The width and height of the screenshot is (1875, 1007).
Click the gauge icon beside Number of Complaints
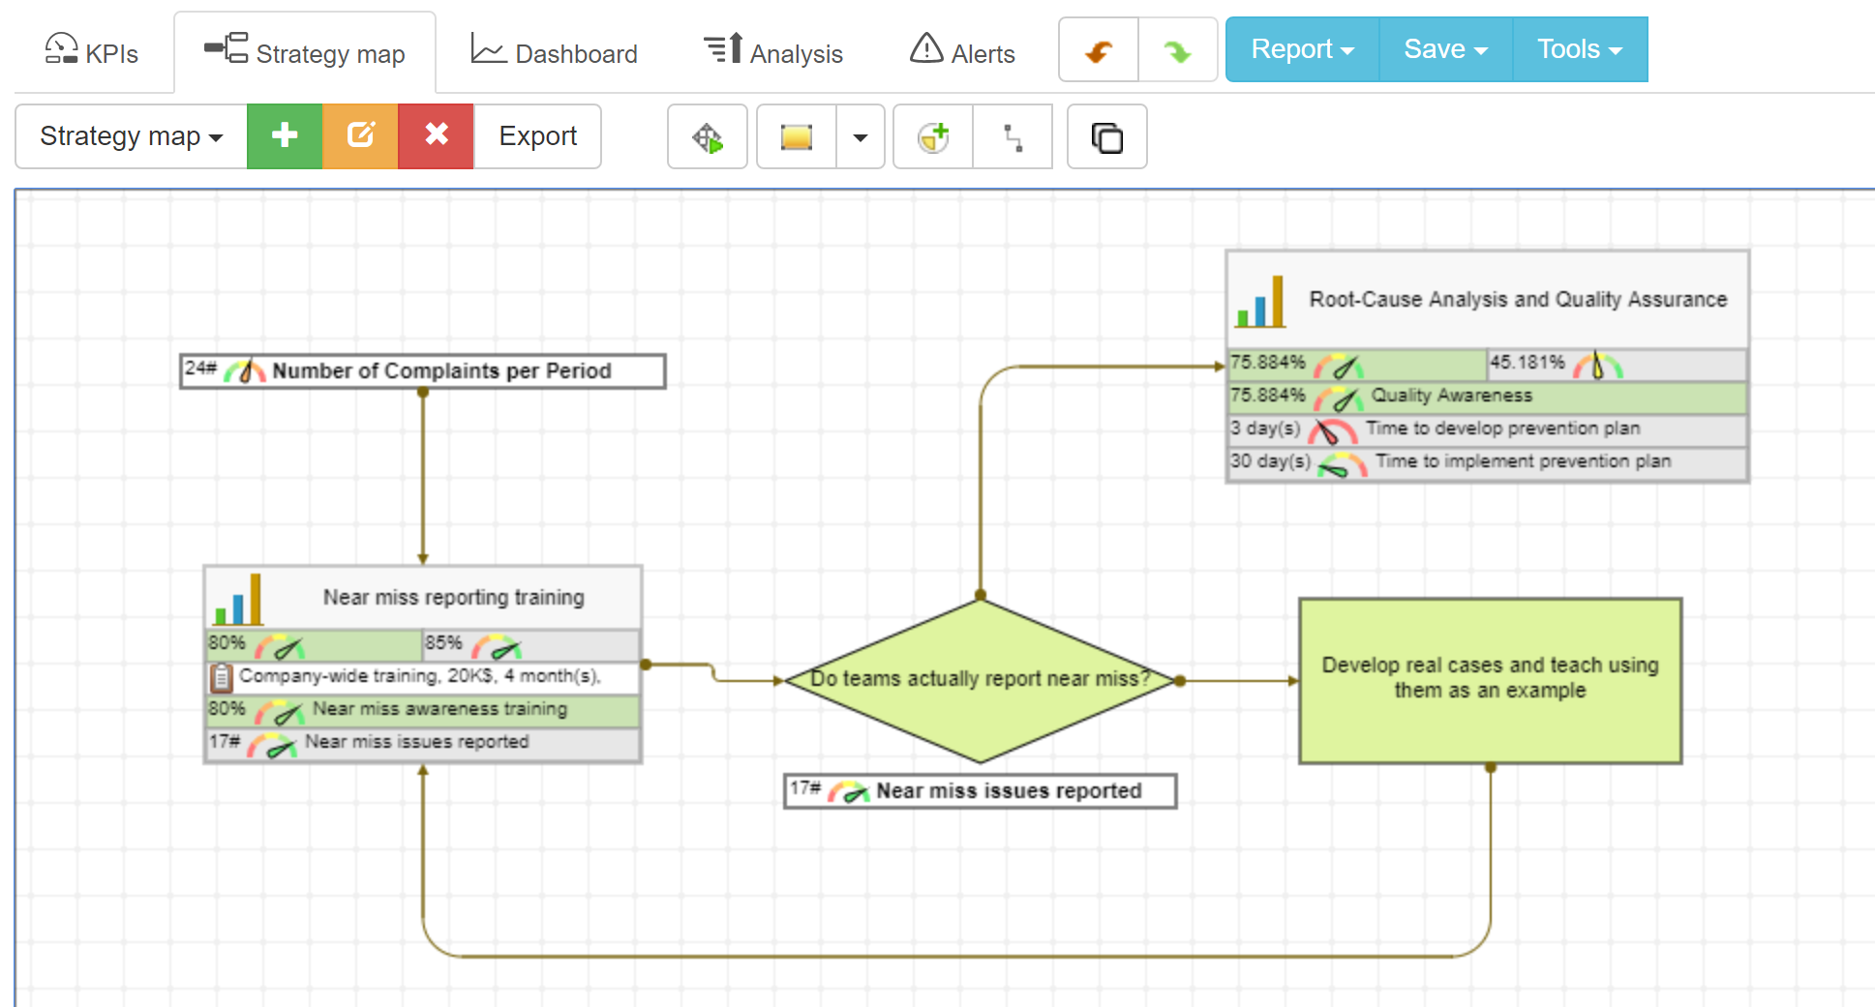[x=245, y=371]
